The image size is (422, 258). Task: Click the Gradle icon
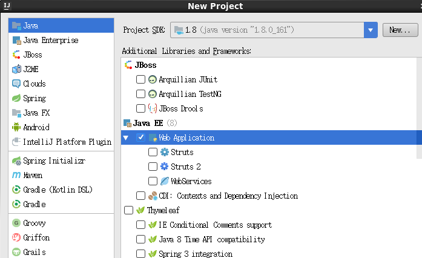pyautogui.click(x=16, y=205)
